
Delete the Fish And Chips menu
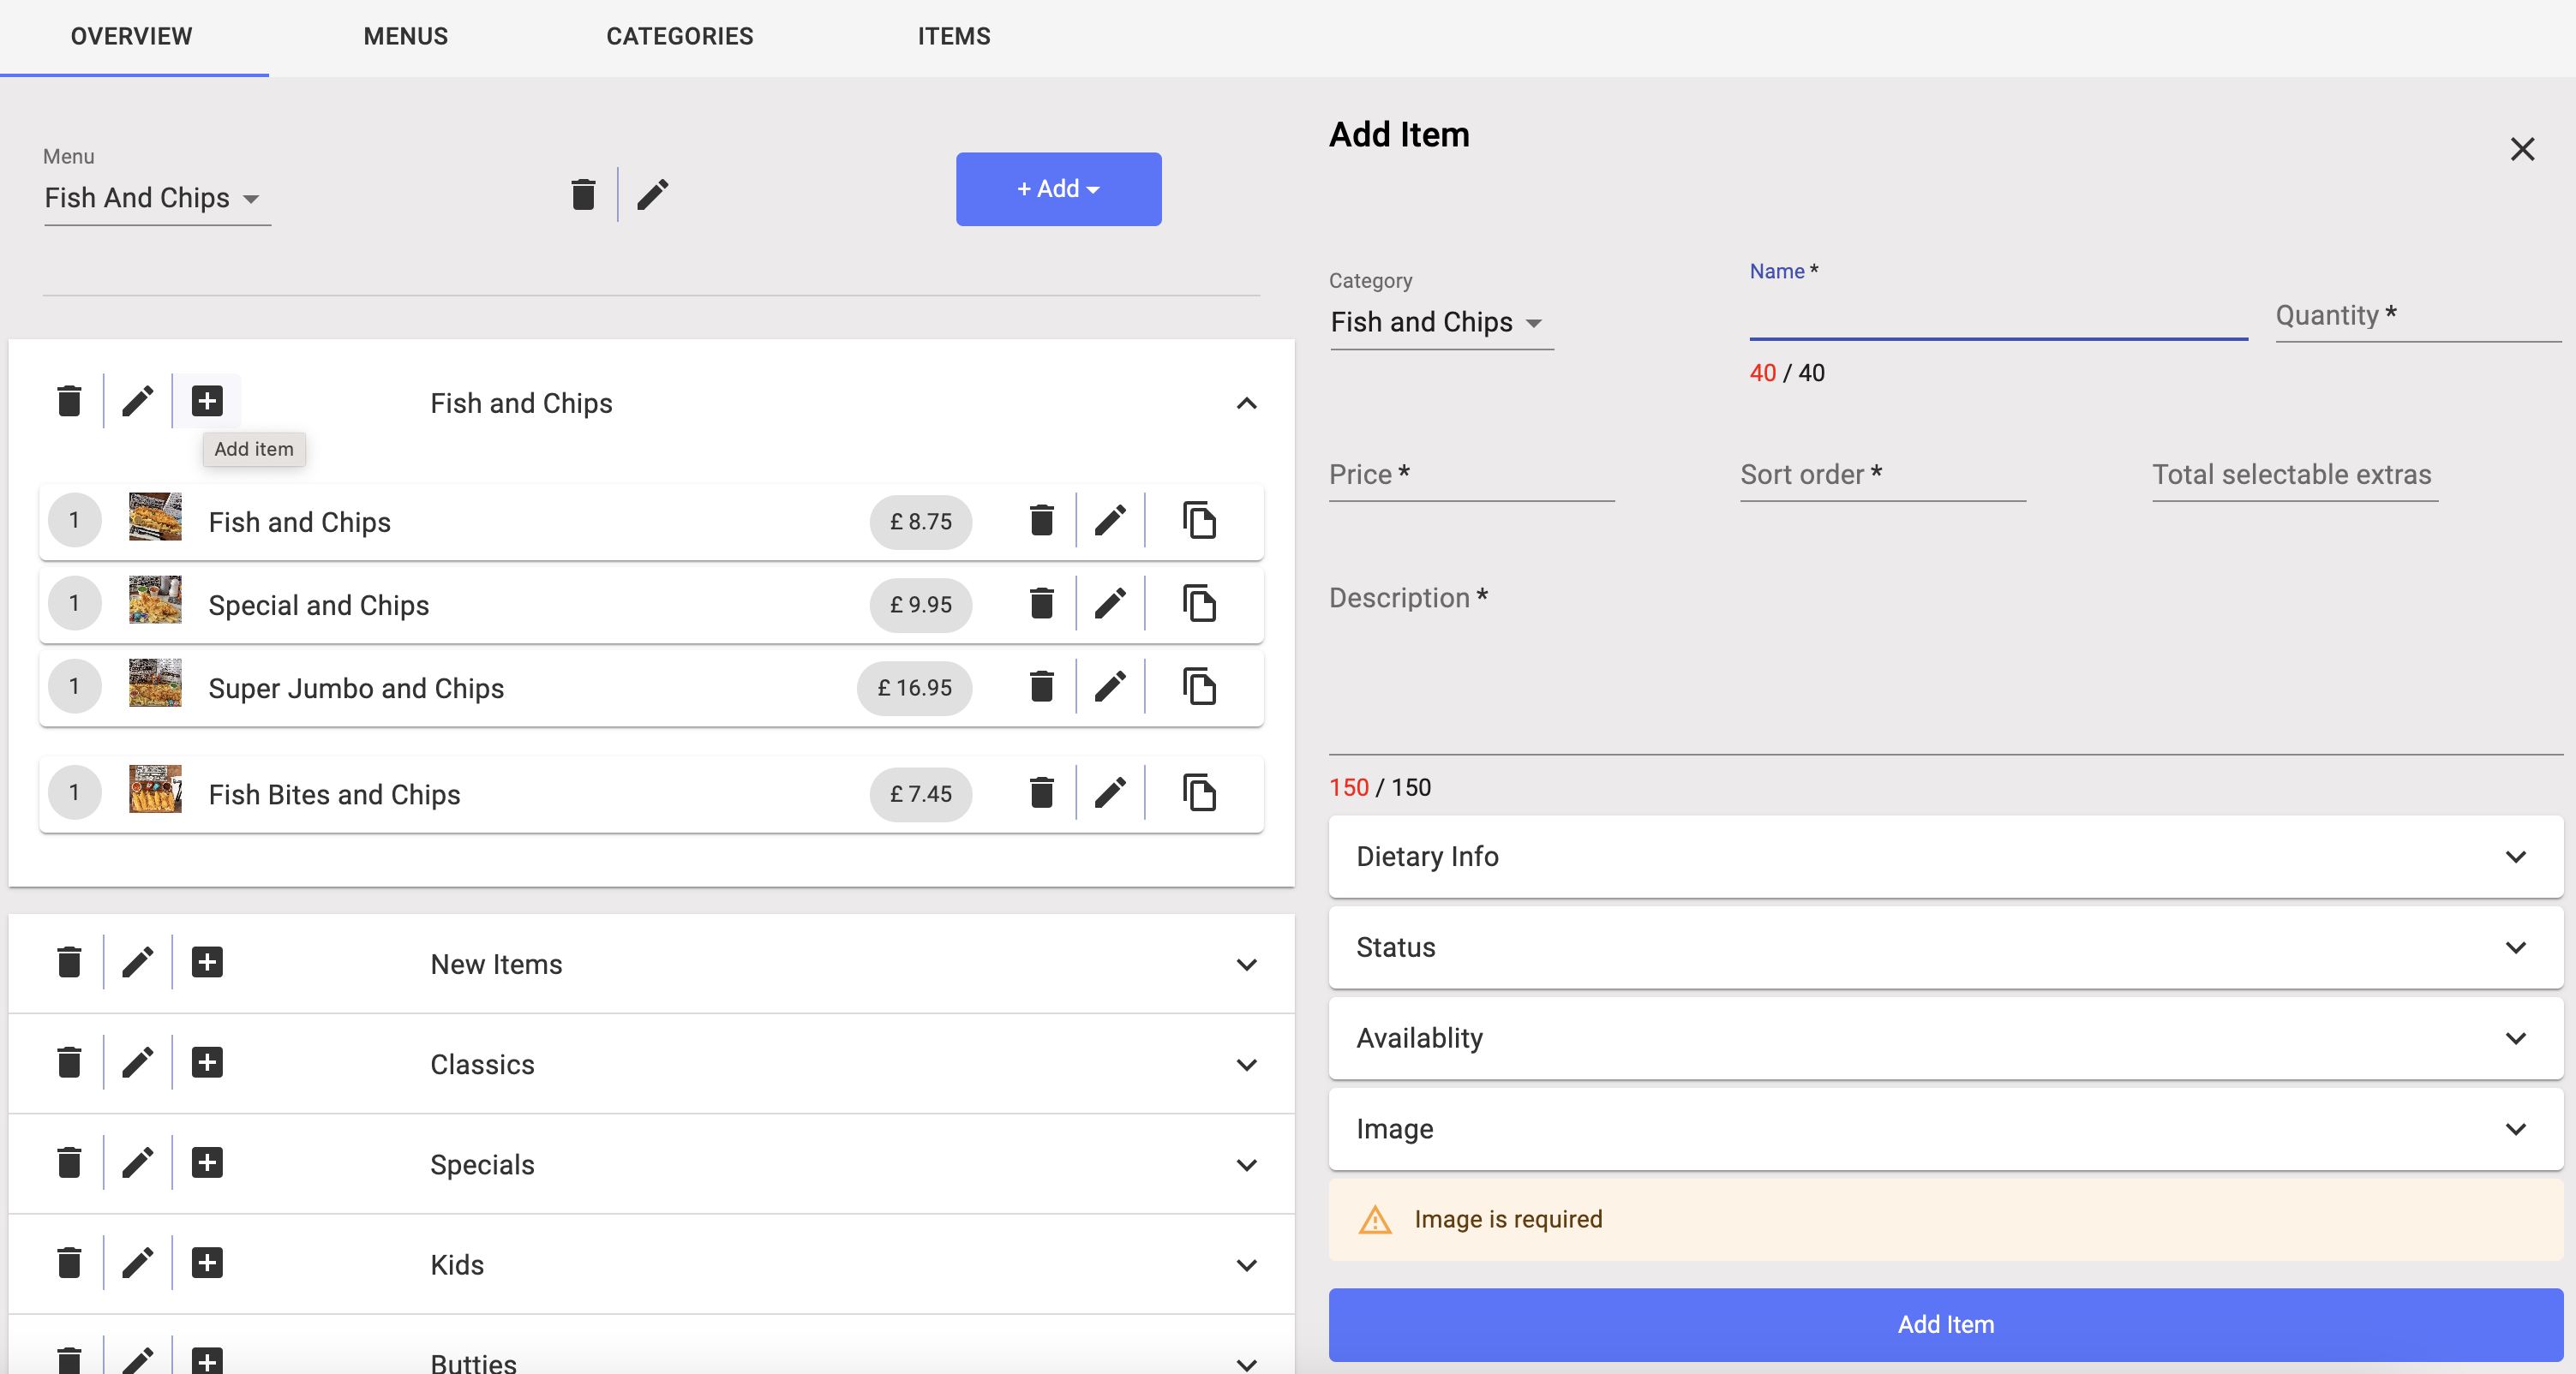pyautogui.click(x=583, y=194)
